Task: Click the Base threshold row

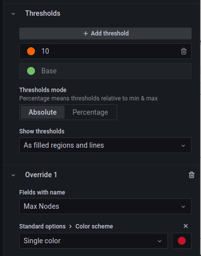Action: pyautogui.click(x=105, y=71)
